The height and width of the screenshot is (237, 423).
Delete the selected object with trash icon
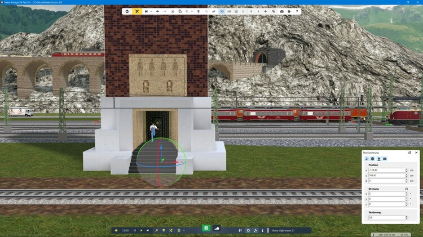199,11
